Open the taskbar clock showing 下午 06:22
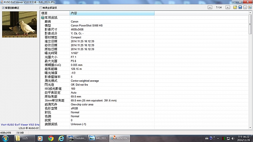Viewport: 253px width, 142px height. [243, 138]
